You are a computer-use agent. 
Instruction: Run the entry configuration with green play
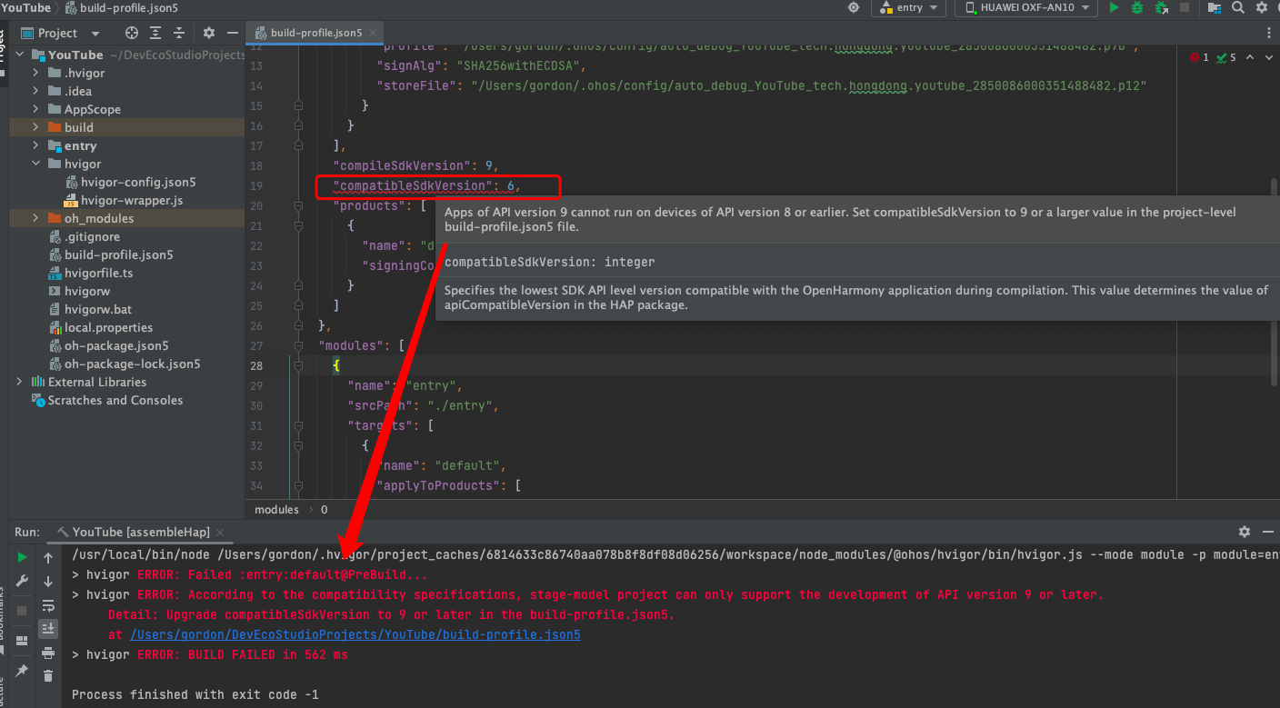(x=1115, y=7)
